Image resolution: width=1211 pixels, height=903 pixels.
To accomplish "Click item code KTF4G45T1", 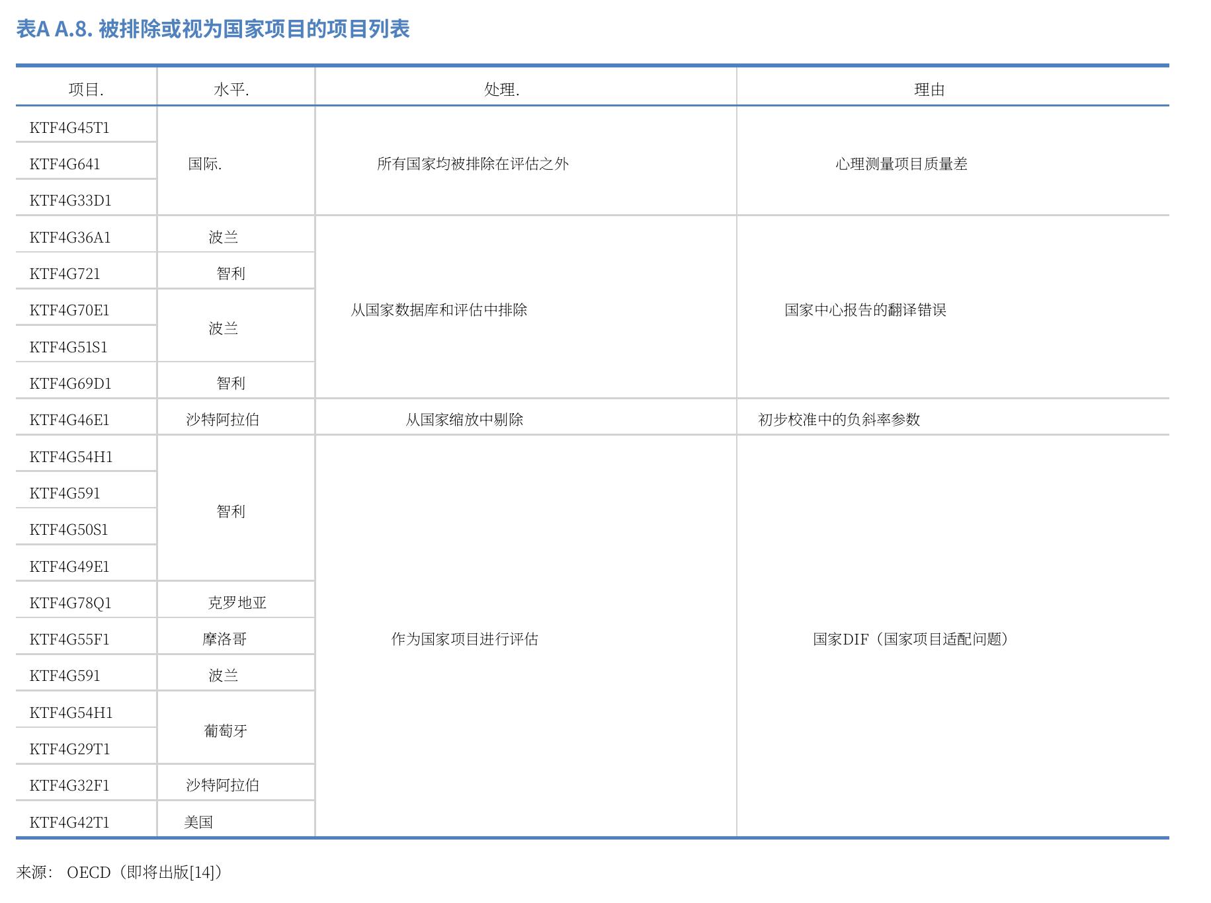I will tap(69, 128).
